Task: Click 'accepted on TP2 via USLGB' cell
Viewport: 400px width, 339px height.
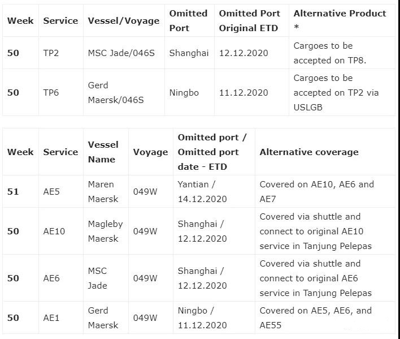Action: point(342,92)
